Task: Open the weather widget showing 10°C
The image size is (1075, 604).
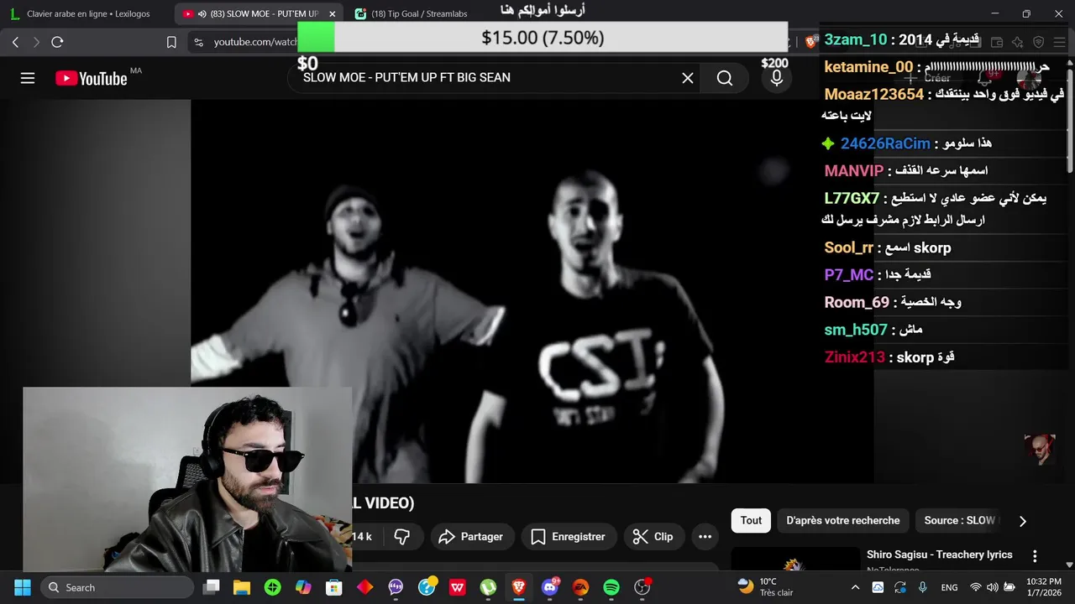Action: [x=765, y=587]
